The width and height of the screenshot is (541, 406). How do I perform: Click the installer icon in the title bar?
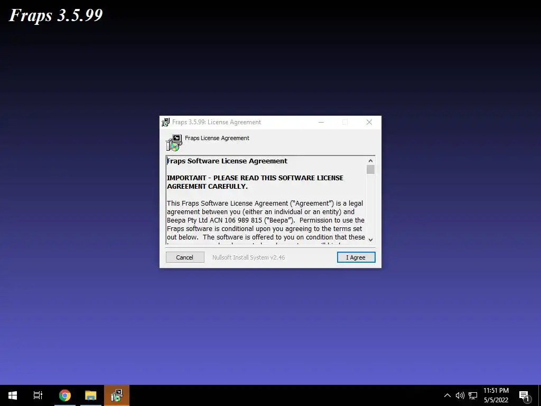point(165,122)
